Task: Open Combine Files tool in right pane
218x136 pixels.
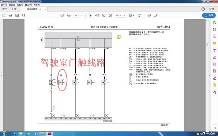Action: tap(214, 50)
